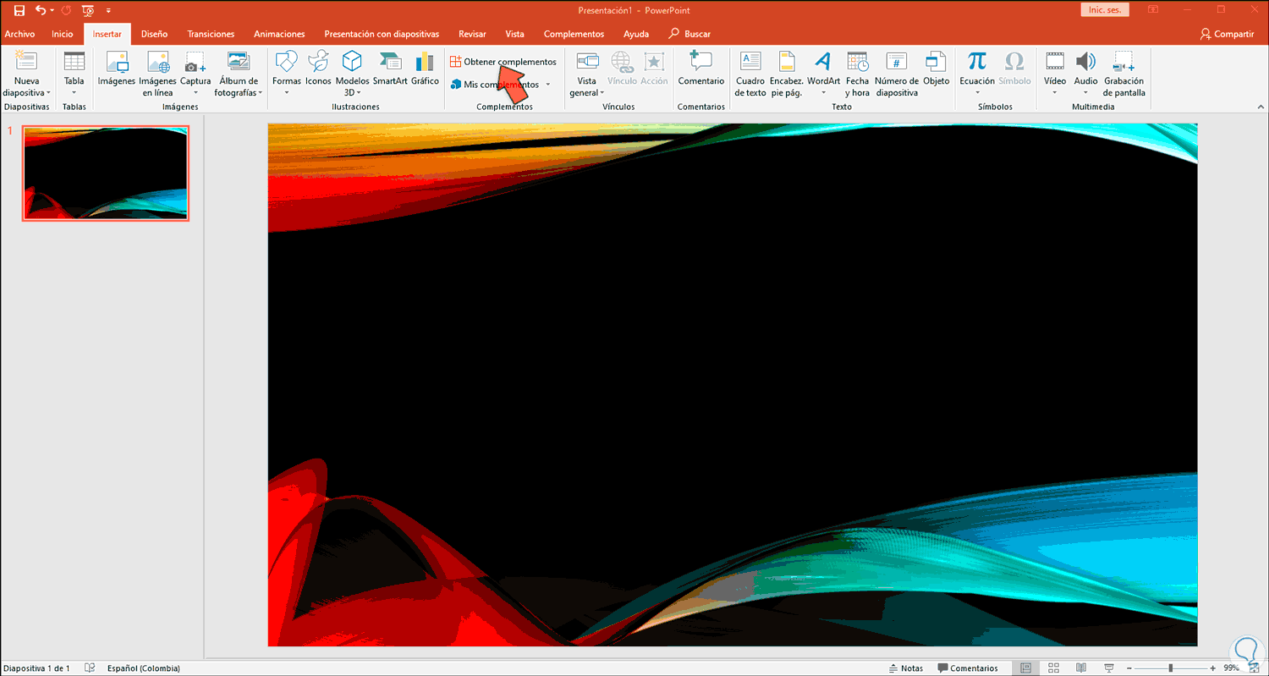Open the WordArt styles dropdown
Screen dimensions: 1269x676
[823, 92]
